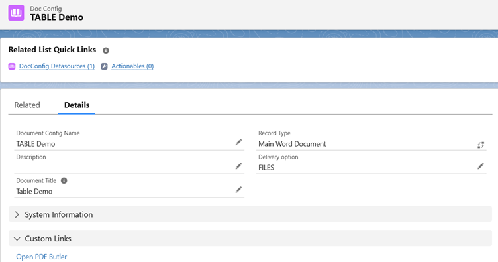Open PDF Butler custom link
The image size is (498, 262).
42,257
